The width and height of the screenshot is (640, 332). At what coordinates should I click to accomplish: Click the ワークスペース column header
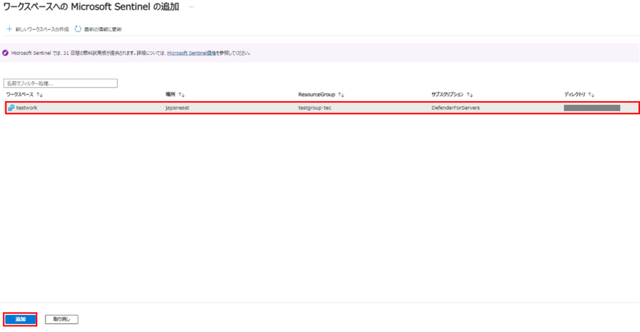click(20, 95)
